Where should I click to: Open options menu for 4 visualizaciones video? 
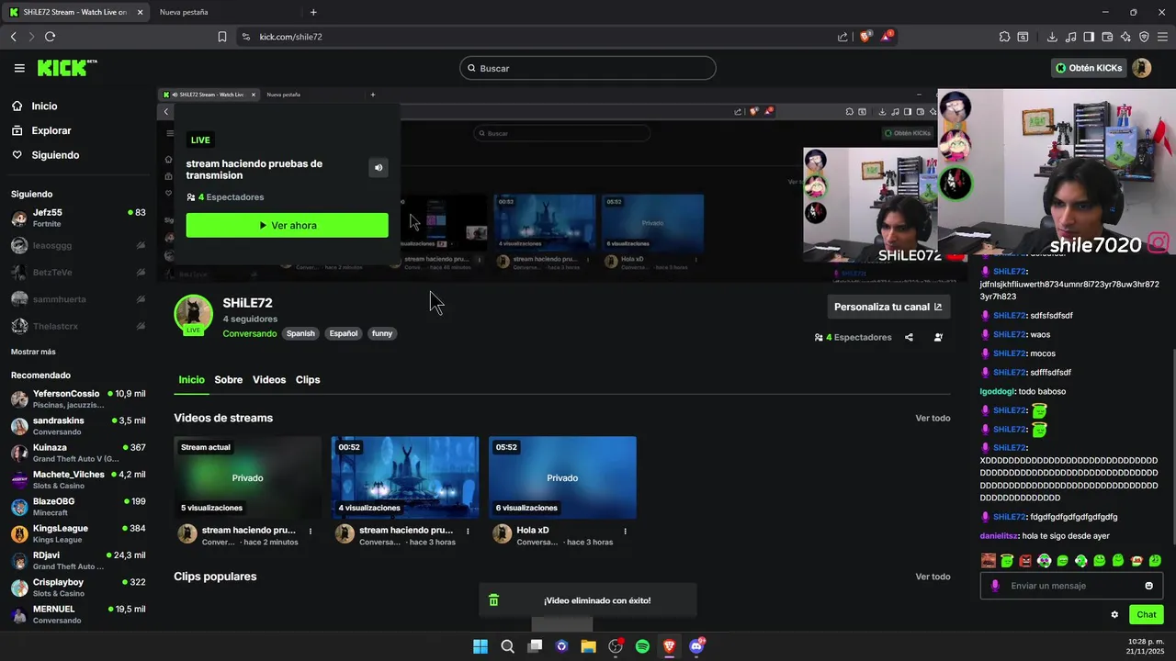tap(468, 531)
